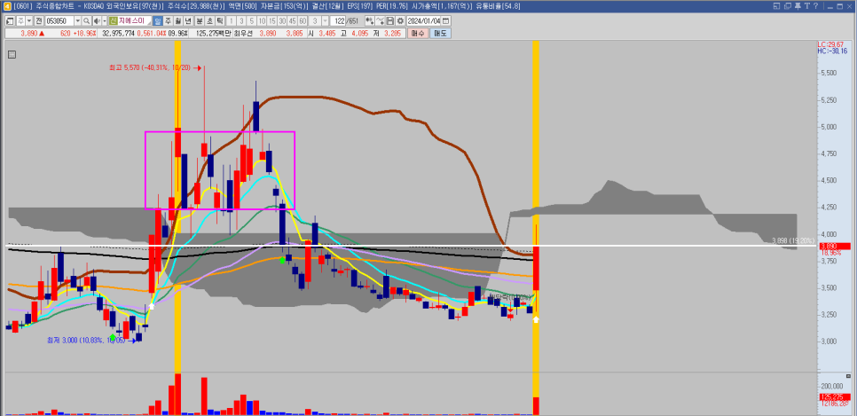Click the stock code 053050 input field
The width and height of the screenshot is (857, 416).
59,20
